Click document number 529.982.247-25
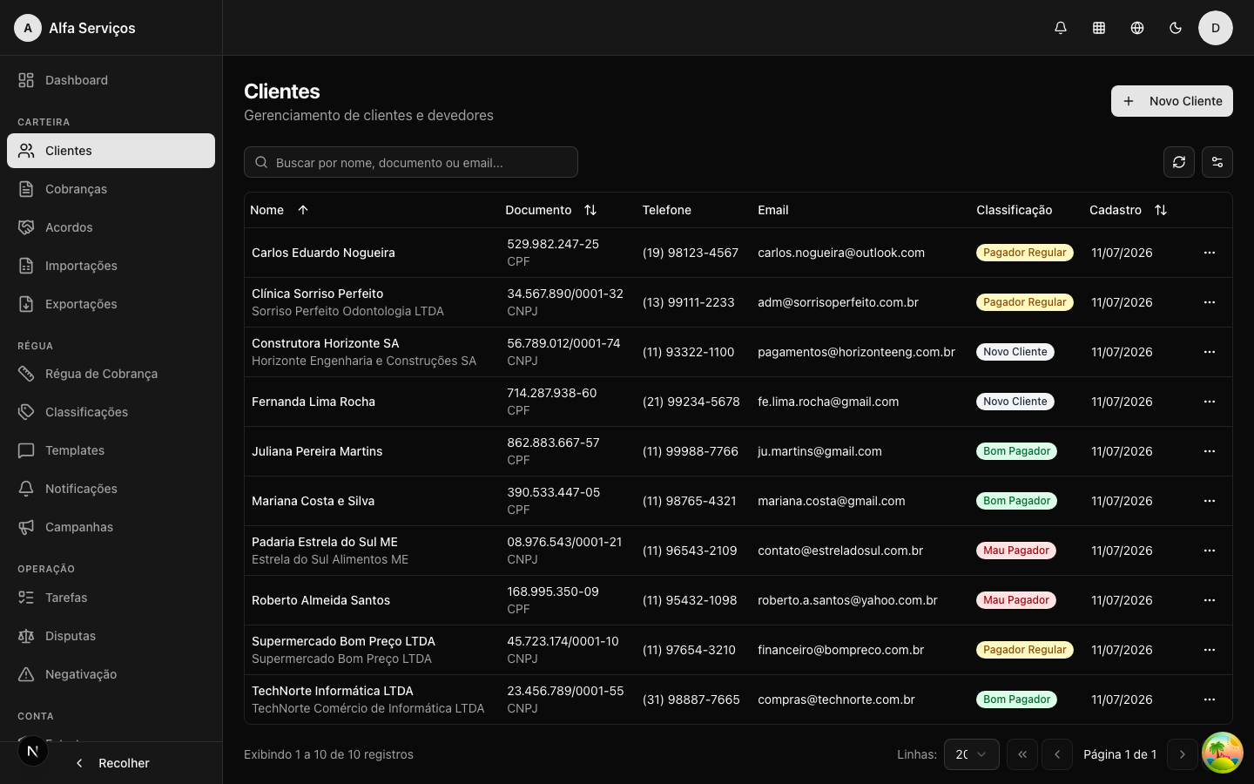 tap(553, 244)
